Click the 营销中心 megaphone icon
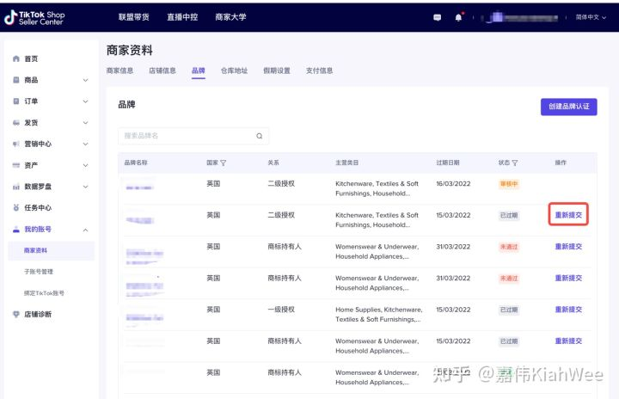The image size is (619, 399). tap(16, 144)
